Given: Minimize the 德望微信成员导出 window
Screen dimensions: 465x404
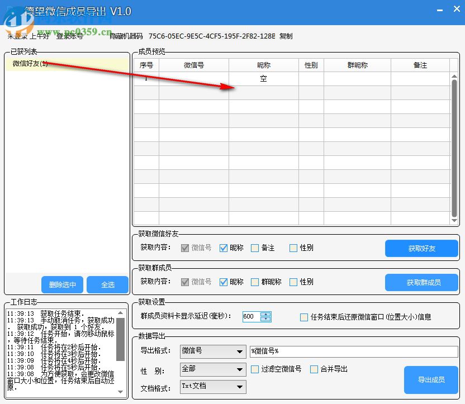Looking at the screenshot, I should (440, 11).
